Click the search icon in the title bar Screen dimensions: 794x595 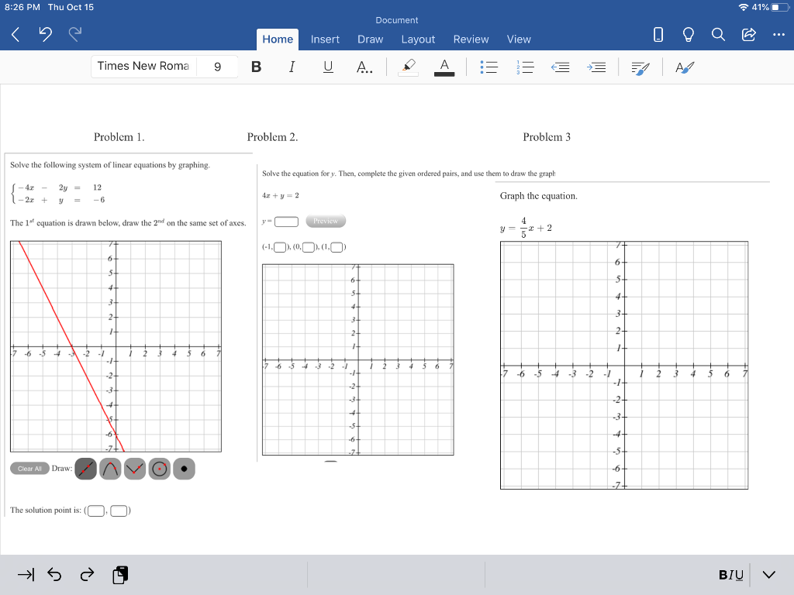(x=717, y=34)
